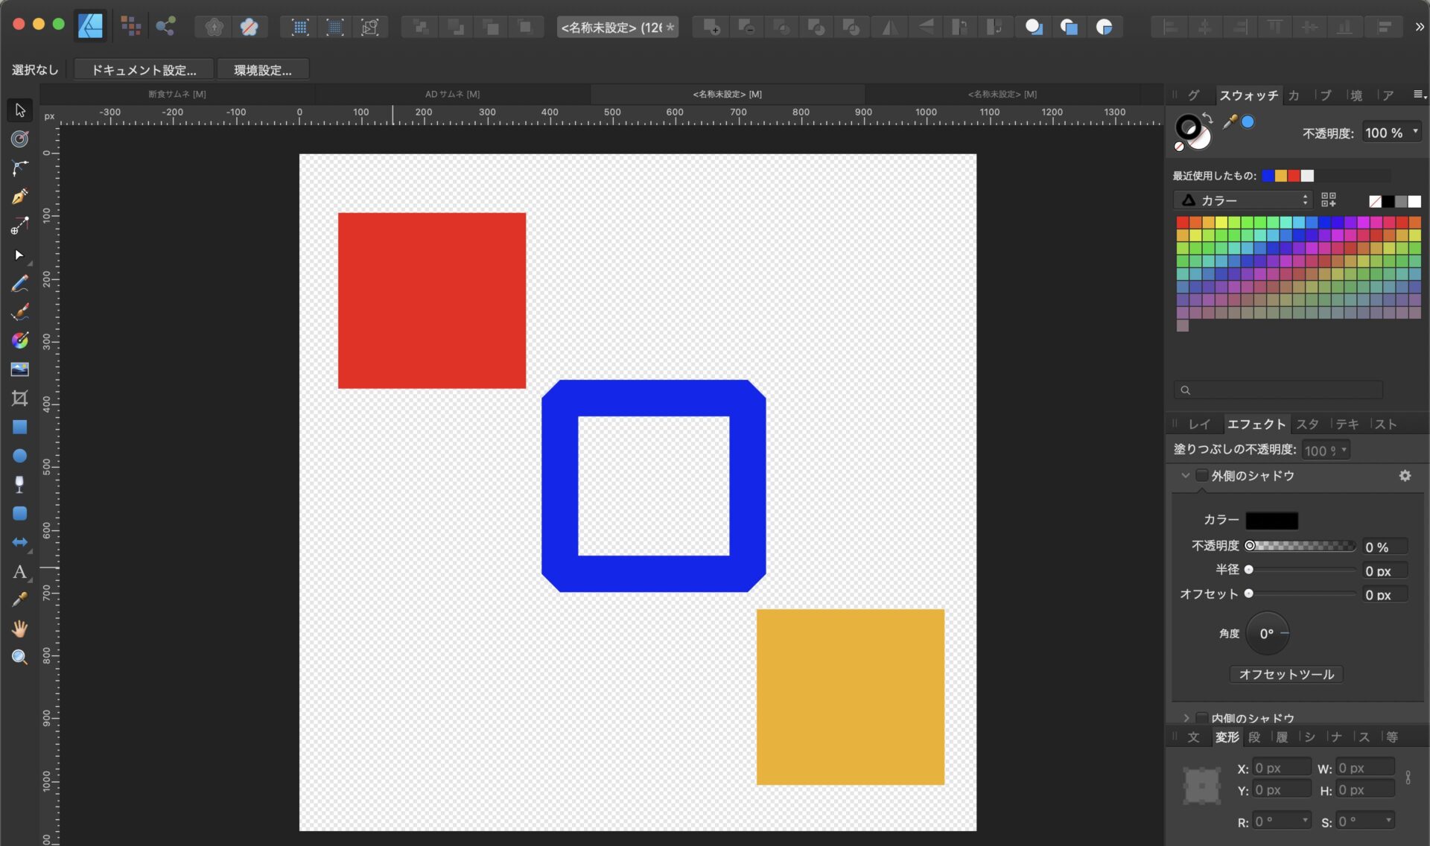Swap stroke and fill colors
Screen dimensions: 1430x846
pos(1207,118)
